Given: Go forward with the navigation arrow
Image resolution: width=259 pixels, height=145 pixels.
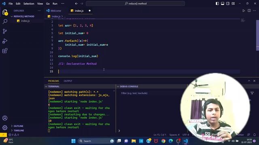Looking at the screenshot, I should tap(82, 4).
